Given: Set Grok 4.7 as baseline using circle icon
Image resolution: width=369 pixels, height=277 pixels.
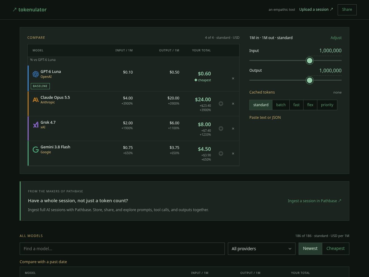Looking at the screenshot, I should click(x=221, y=129).
